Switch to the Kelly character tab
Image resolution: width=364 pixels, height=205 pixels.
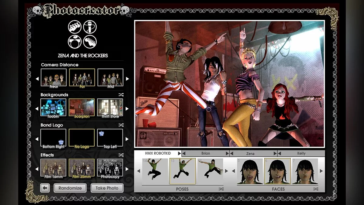[301, 153]
